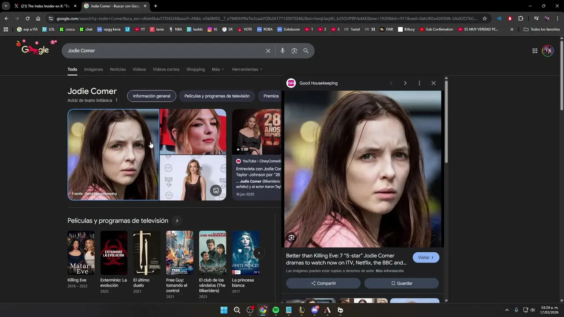Select the Premios chip
Viewport: 564px width, 317px height.
coord(271,96)
